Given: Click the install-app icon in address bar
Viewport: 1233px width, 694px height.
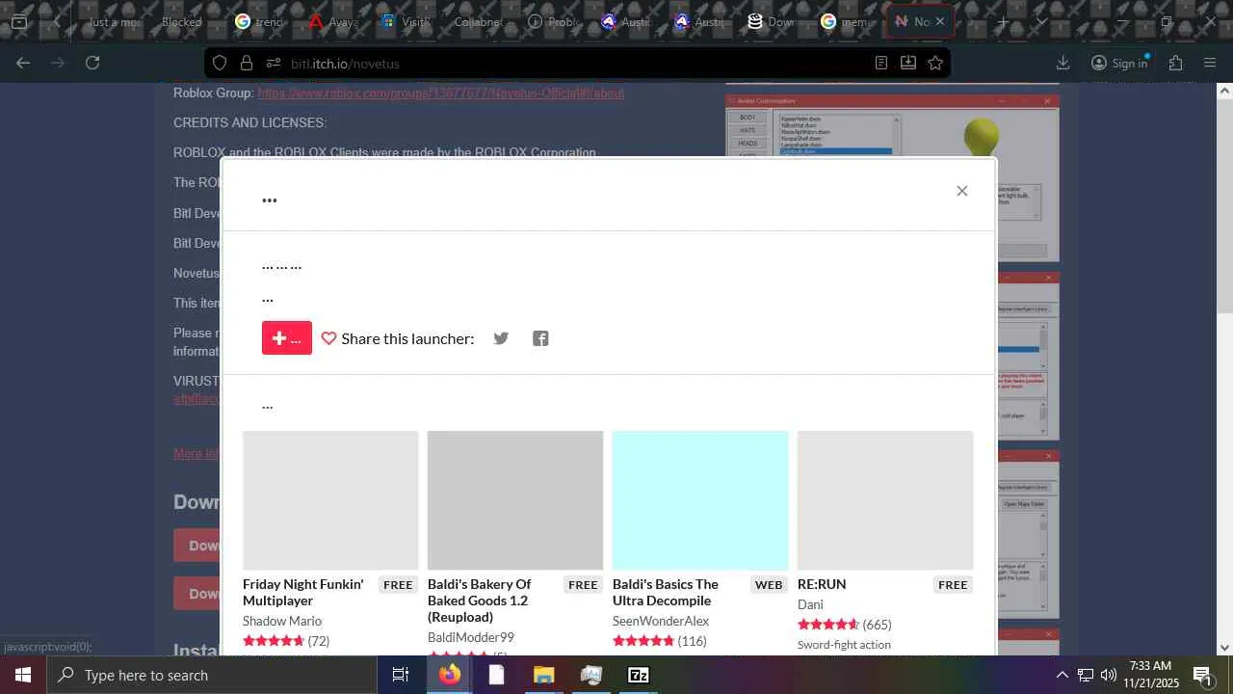Looking at the screenshot, I should pyautogui.click(x=907, y=63).
